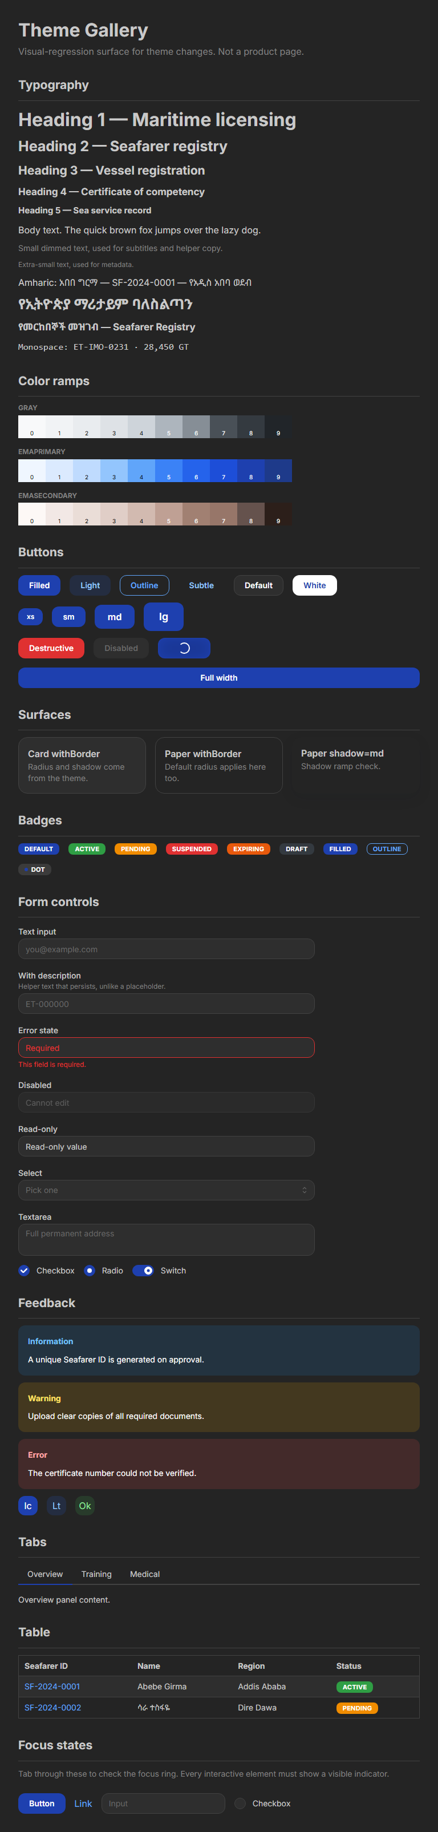Click the Required error state input

[x=167, y=1048]
